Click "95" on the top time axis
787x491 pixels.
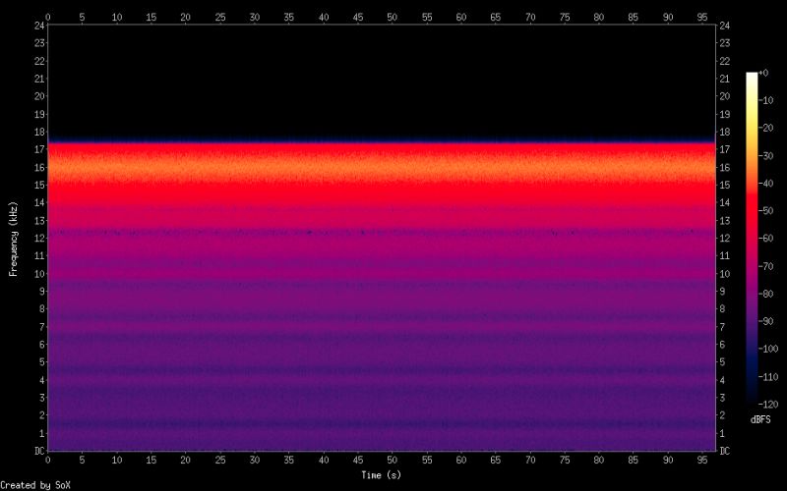click(x=702, y=17)
